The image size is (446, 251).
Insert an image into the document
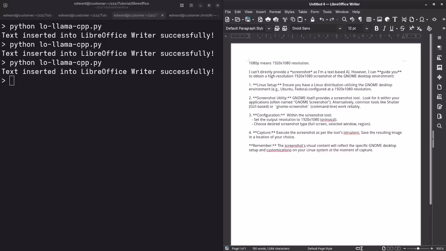[x=379, y=19]
